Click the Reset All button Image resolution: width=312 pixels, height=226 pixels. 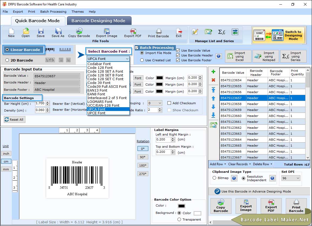pos(15,120)
